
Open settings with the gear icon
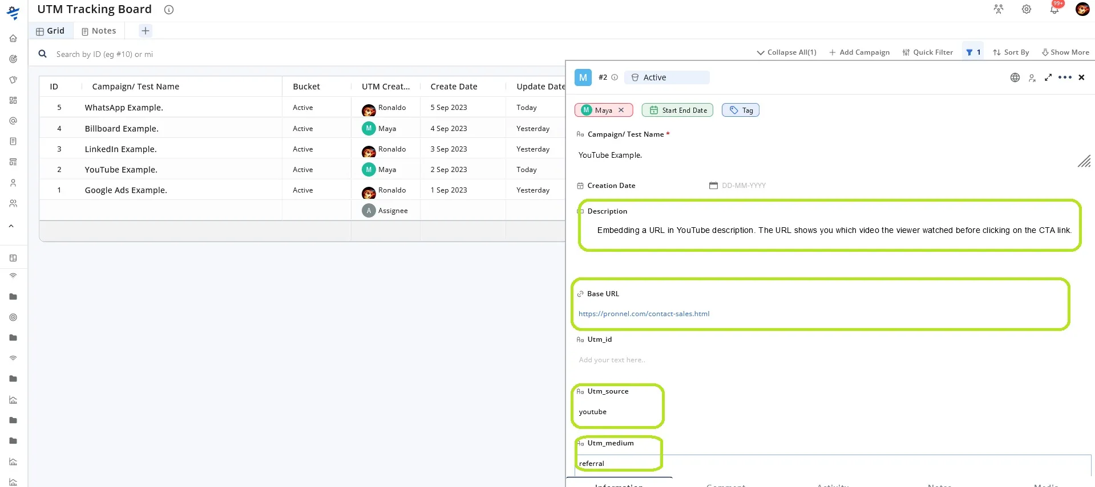[x=1027, y=9]
